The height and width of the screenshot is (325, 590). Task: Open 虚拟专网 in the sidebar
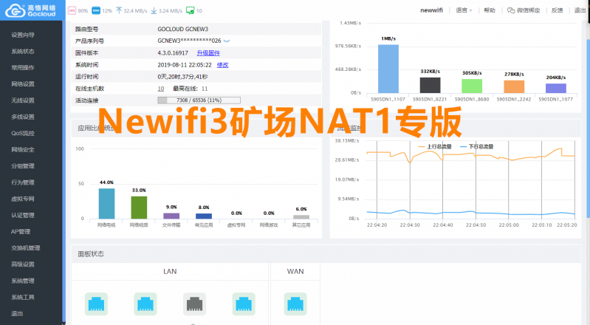pyautogui.click(x=23, y=199)
